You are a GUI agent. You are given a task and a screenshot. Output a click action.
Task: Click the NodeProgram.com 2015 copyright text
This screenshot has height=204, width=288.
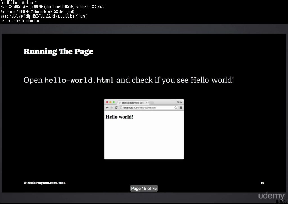tap(45, 183)
